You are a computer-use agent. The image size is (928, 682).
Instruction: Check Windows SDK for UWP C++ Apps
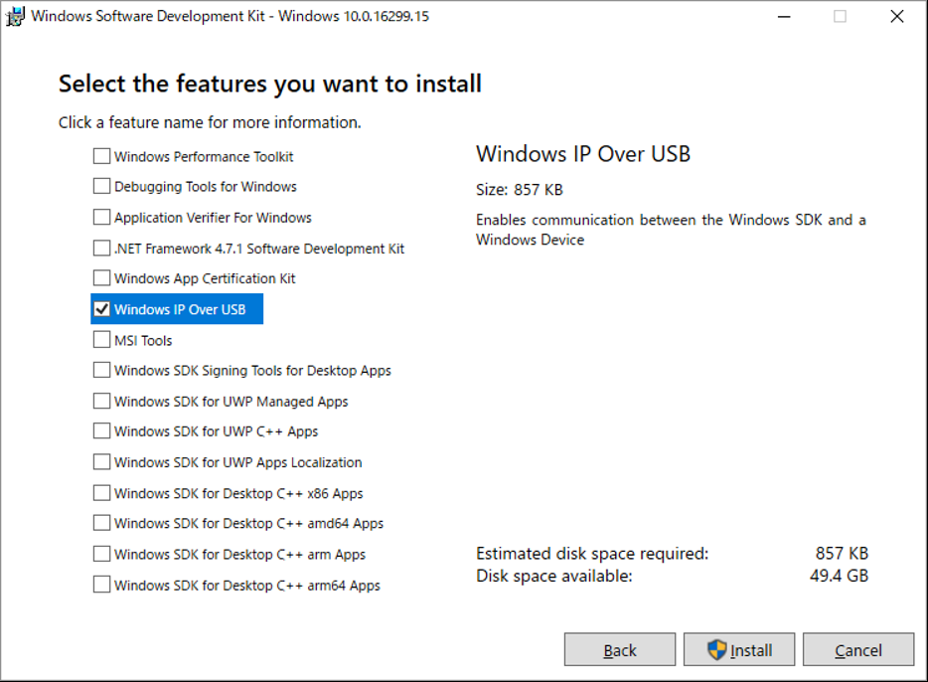[x=101, y=430]
